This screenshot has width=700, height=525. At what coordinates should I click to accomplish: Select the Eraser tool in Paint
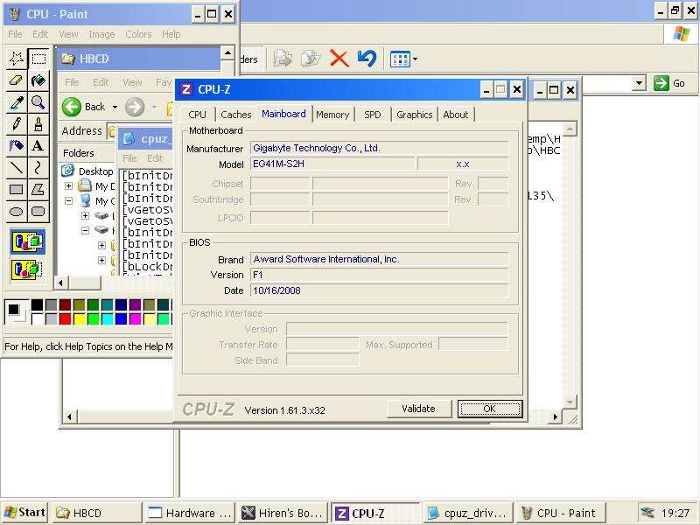(x=16, y=80)
